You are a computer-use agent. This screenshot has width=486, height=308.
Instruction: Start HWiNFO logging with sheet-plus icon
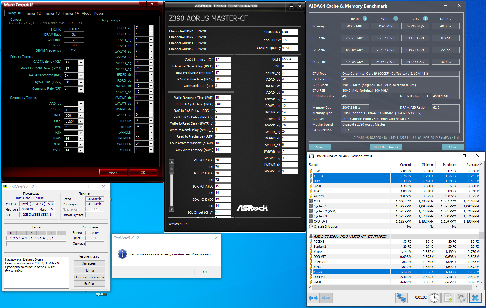(448, 298)
